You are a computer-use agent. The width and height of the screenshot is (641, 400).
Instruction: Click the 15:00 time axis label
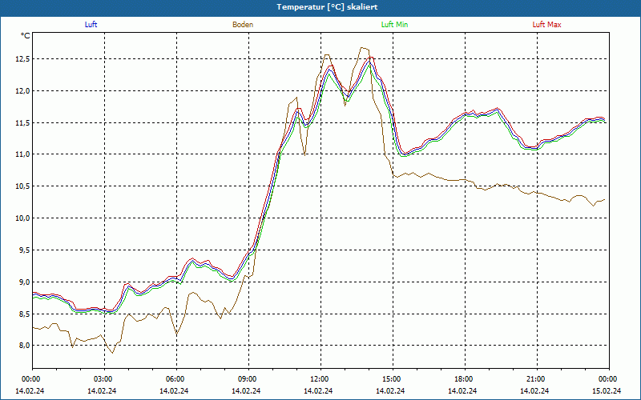click(391, 379)
